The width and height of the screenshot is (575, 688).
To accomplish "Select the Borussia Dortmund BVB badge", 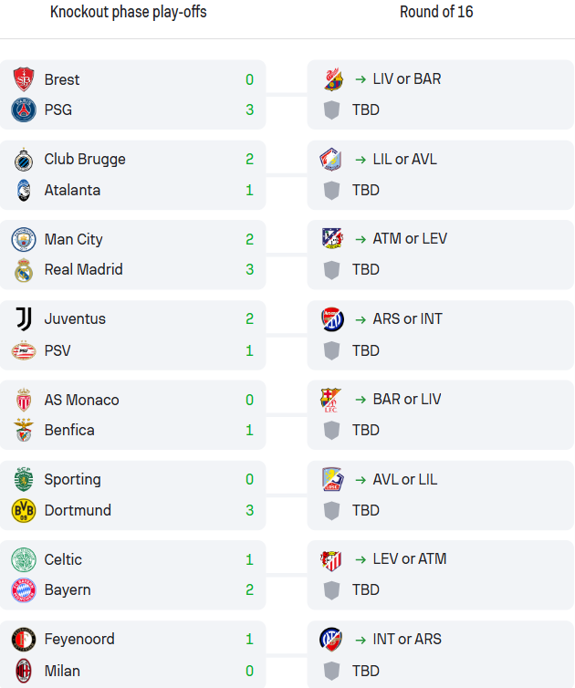I will click(x=24, y=510).
